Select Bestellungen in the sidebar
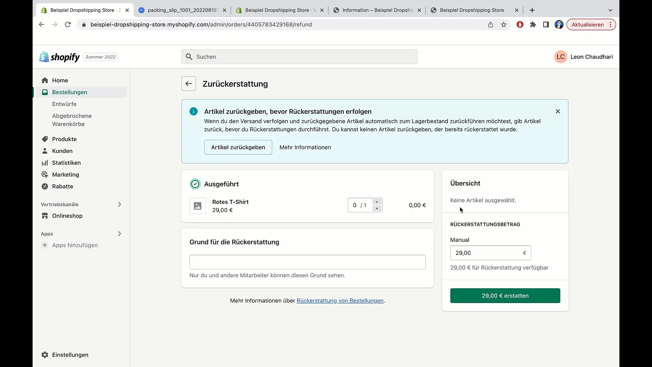The height and width of the screenshot is (367, 652). tap(70, 92)
